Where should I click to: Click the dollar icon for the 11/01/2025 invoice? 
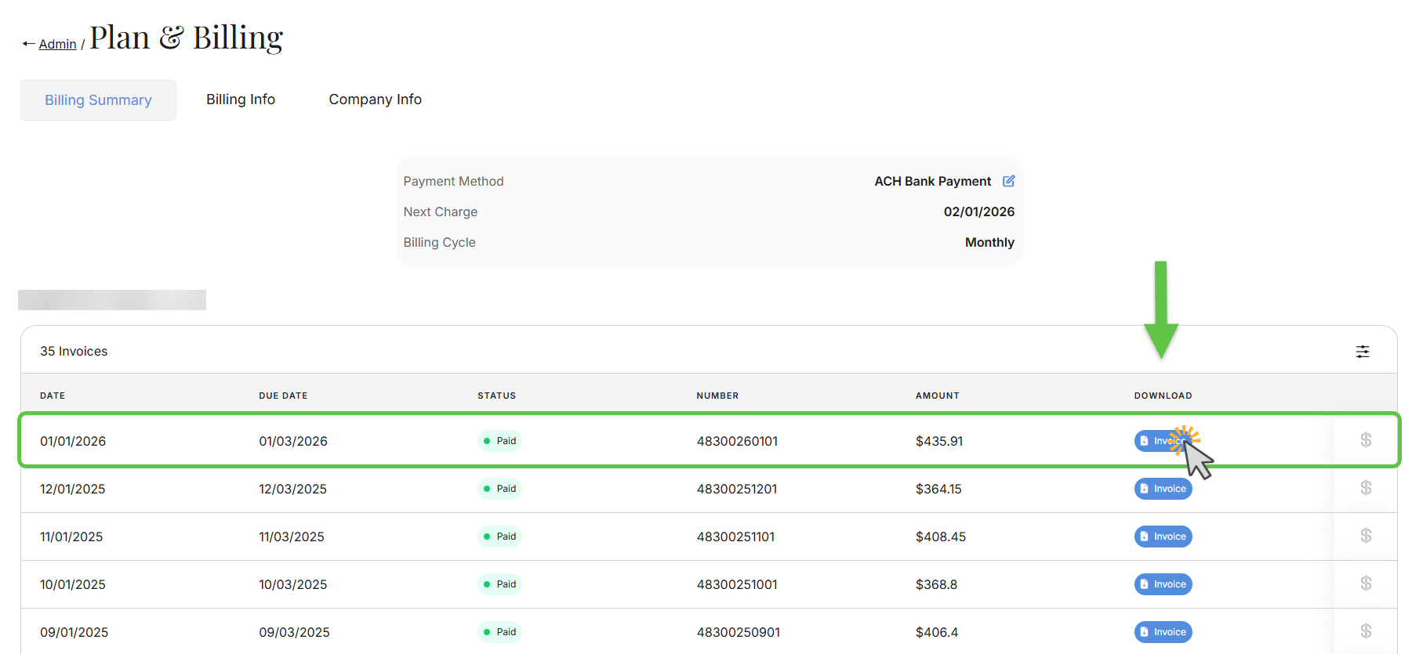point(1366,536)
